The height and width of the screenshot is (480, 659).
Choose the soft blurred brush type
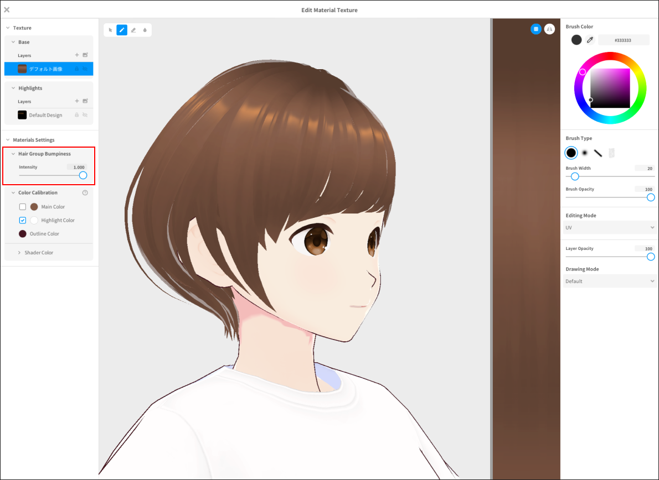click(585, 153)
